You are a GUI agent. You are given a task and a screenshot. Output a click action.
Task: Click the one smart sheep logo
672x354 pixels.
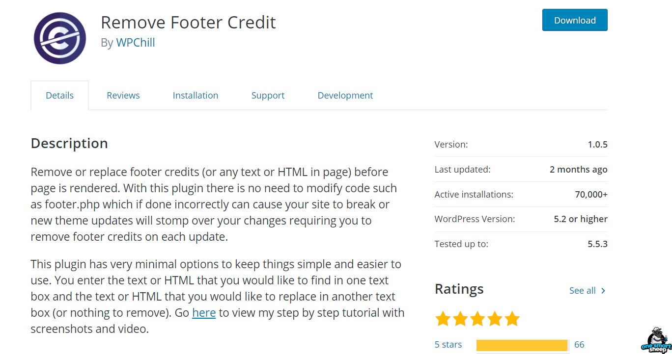657,339
